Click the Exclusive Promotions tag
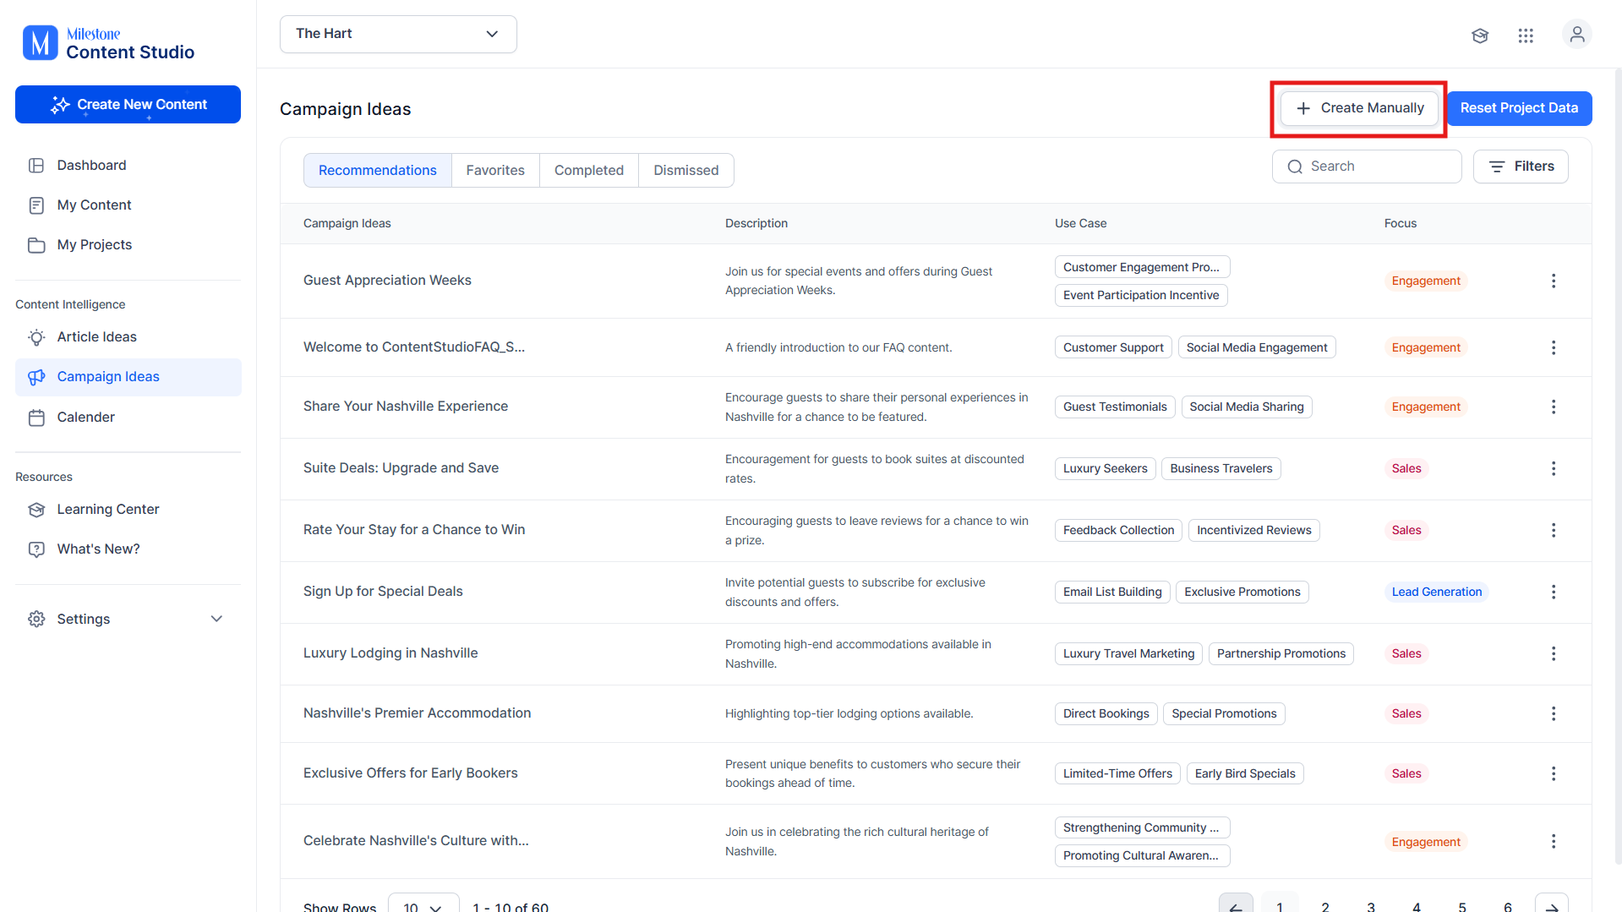Image resolution: width=1622 pixels, height=912 pixels. (1242, 593)
